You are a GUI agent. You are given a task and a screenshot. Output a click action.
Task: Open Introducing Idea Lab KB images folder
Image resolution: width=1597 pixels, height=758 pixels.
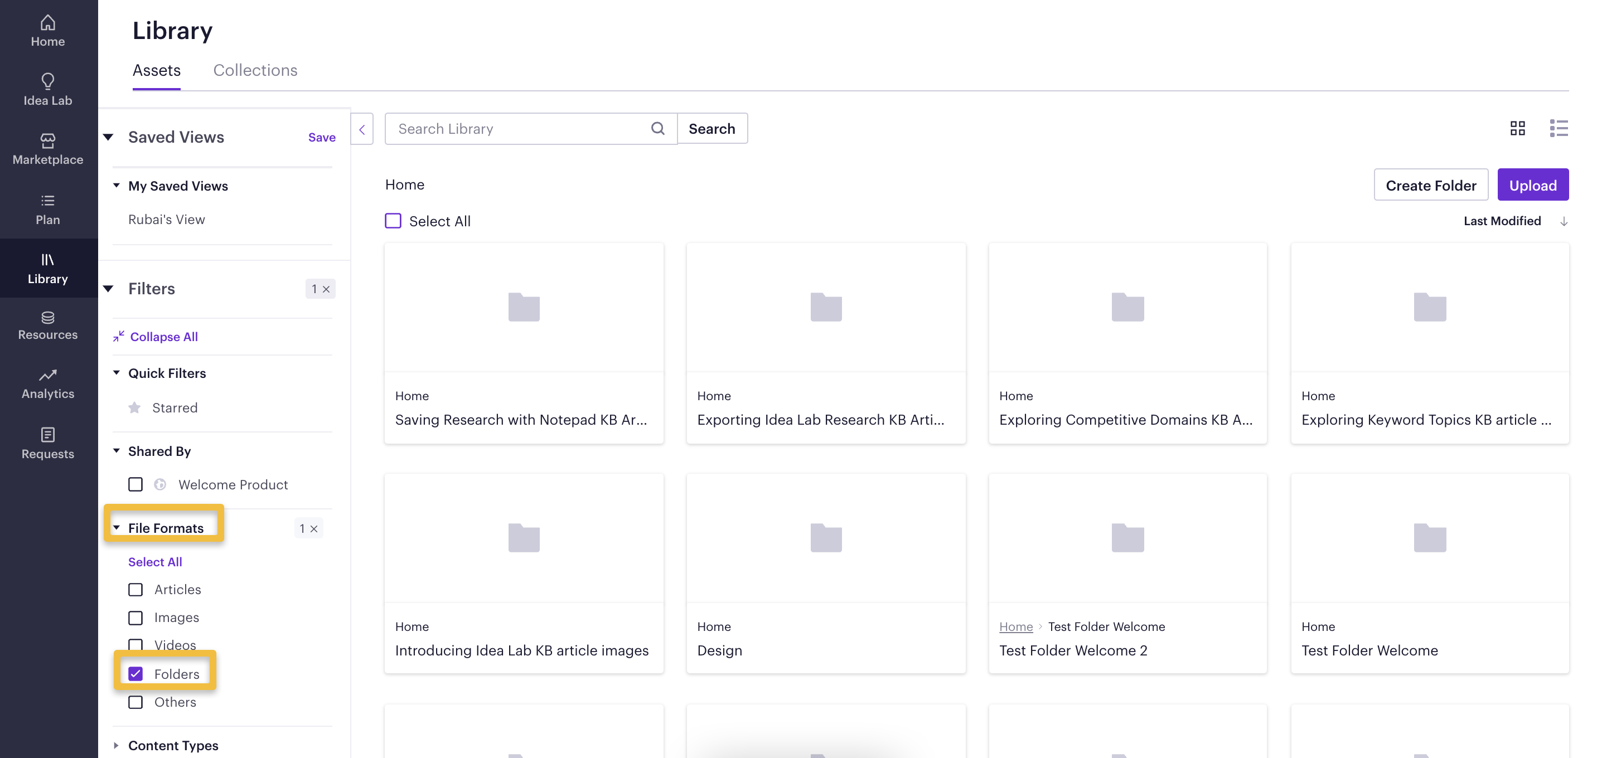click(x=524, y=574)
